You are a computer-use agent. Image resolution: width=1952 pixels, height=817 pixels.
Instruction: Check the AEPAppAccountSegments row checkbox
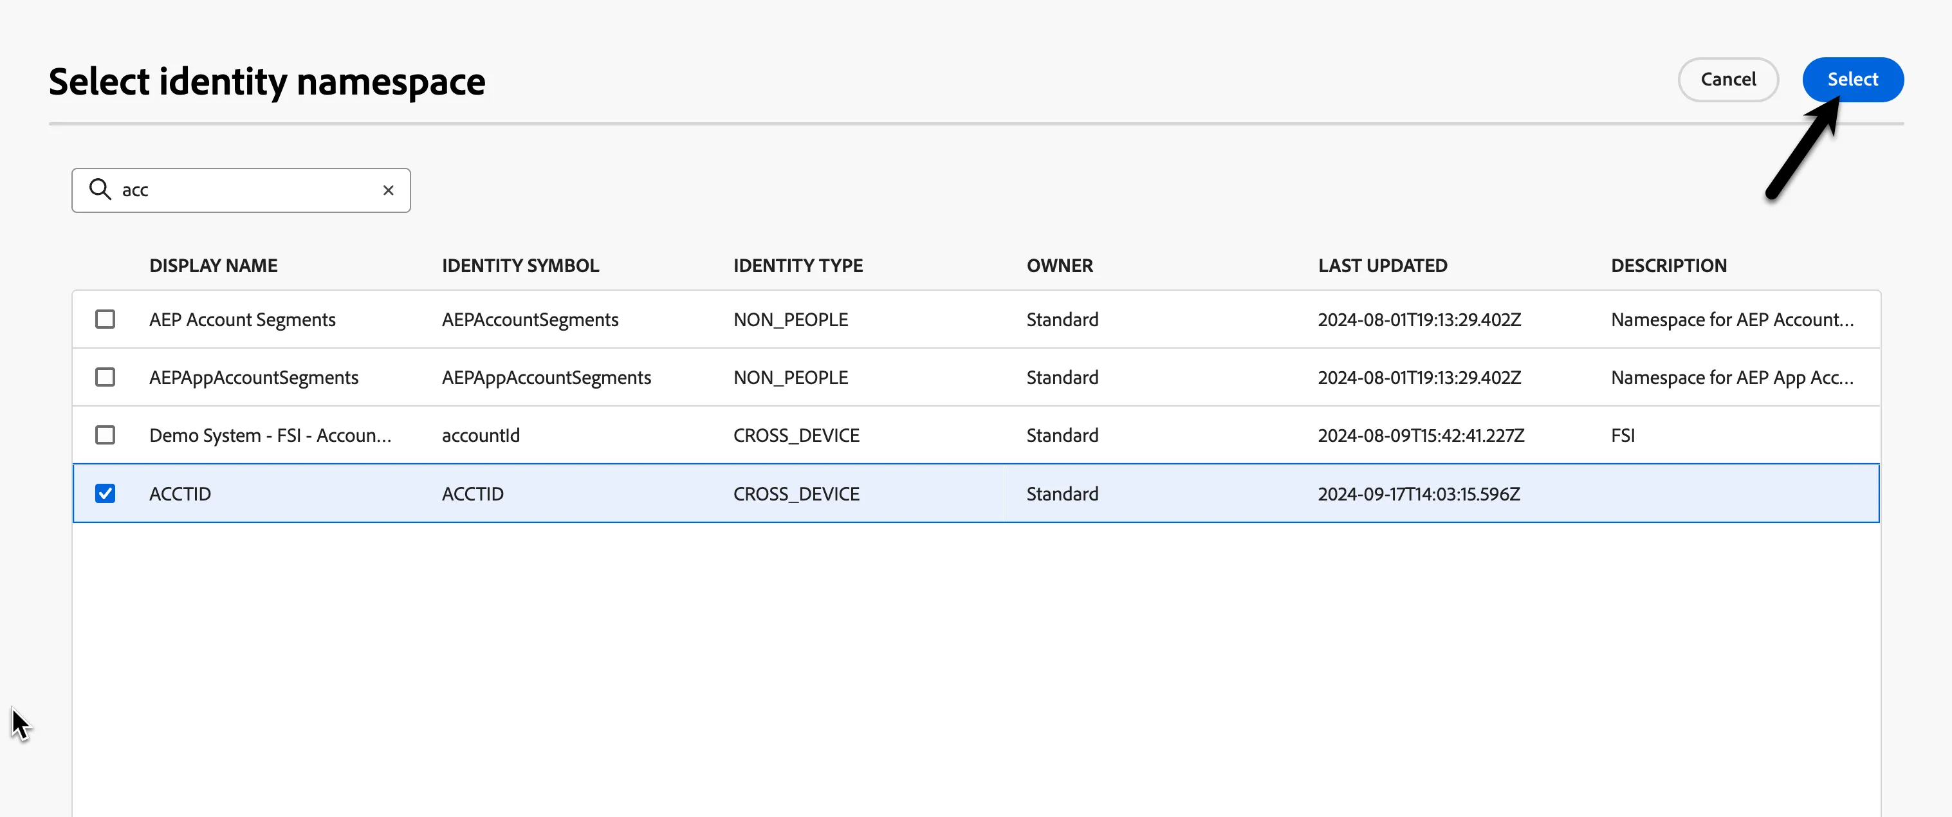(106, 377)
